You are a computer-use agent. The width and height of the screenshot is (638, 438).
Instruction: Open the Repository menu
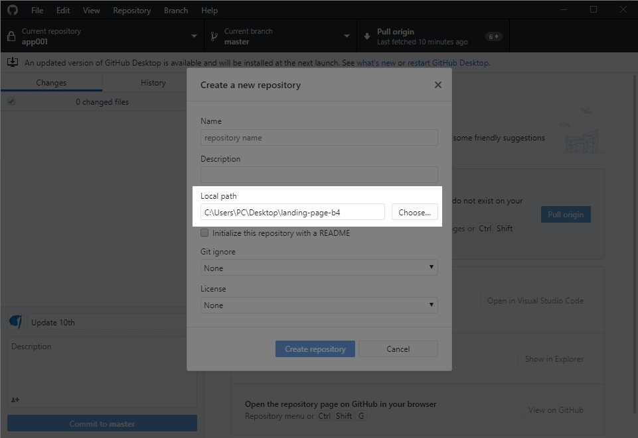[132, 10]
